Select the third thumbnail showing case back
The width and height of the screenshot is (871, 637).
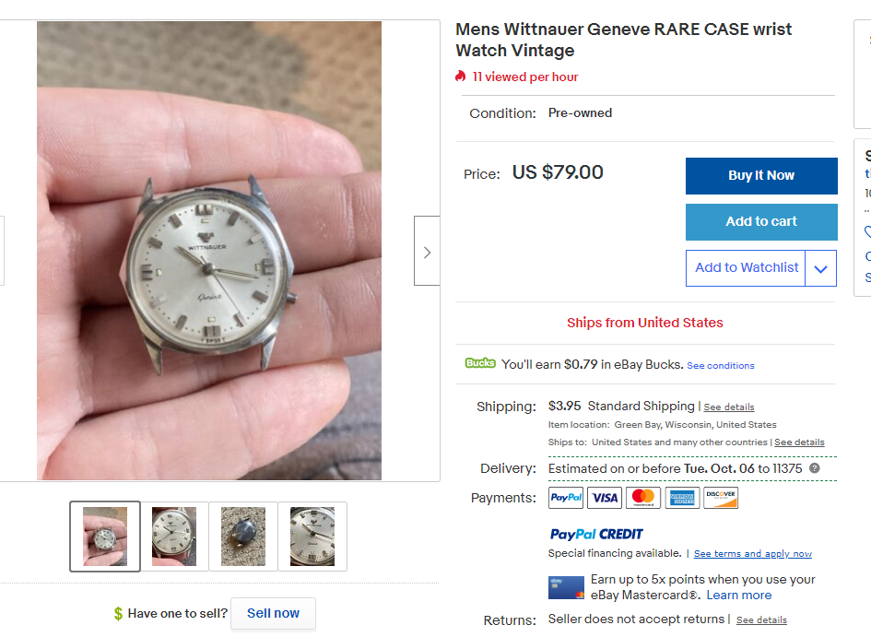pos(243,537)
